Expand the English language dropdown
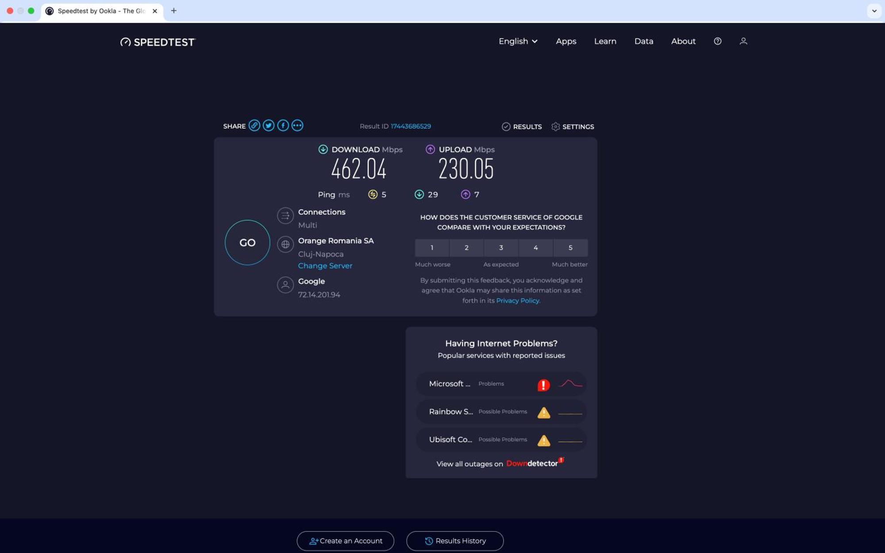Viewport: 885px width, 553px height. point(518,41)
